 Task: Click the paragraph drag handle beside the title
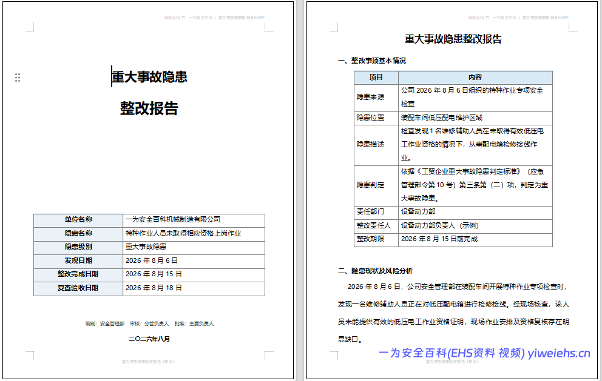17,78
